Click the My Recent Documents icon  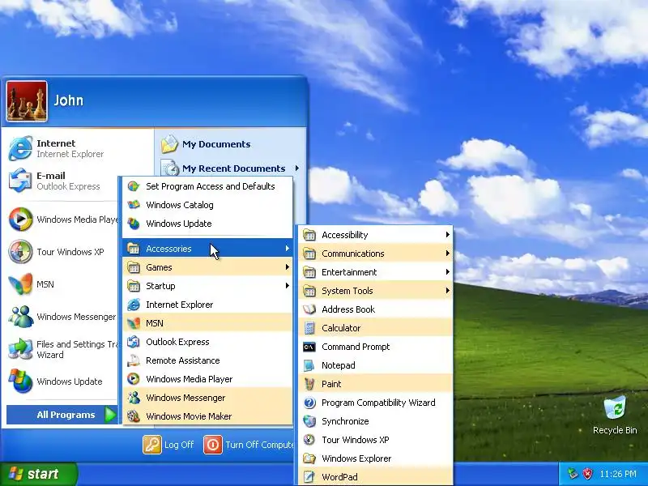point(169,168)
